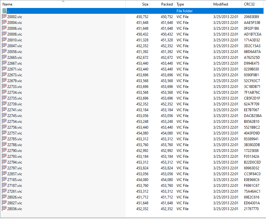266x219 pixels.
Task: Click size value 452,672 of 22665.vic
Action: pos(142,57)
